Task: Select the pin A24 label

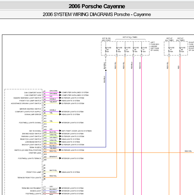Action: coord(45,154)
